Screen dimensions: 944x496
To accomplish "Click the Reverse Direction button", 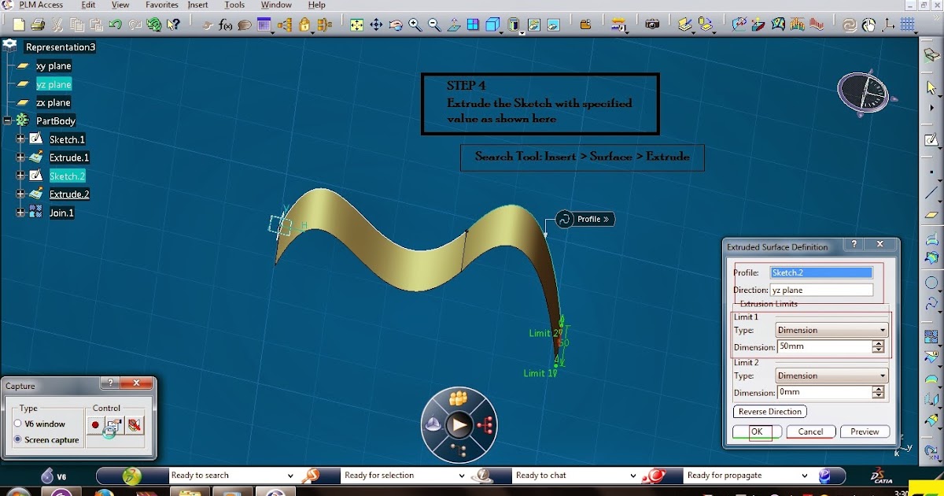I will 770,411.
